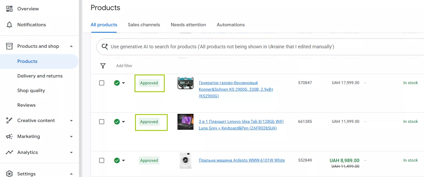Click the Settings gear icon
This screenshot has height=177, width=424.
tap(9, 174)
